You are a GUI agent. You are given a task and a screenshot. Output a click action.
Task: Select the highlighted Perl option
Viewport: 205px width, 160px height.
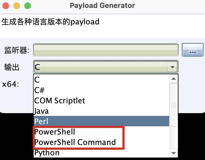tap(101, 121)
